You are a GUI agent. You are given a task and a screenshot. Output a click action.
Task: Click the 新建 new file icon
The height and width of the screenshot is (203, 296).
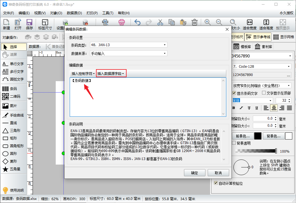point(6,24)
